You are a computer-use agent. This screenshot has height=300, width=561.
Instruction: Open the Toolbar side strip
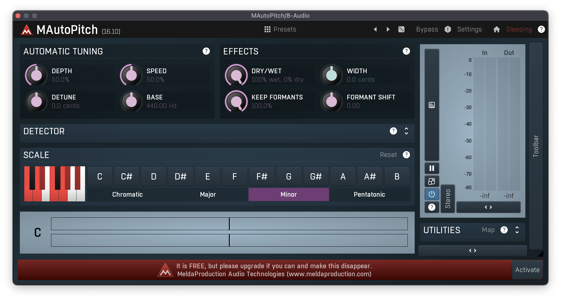tap(536, 146)
